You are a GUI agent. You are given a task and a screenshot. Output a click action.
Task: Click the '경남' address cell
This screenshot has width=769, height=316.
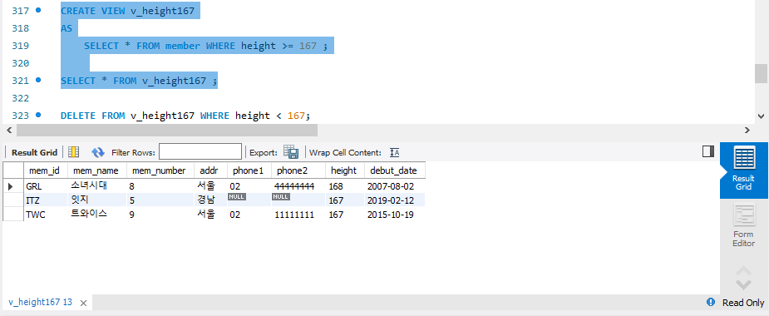211,200
